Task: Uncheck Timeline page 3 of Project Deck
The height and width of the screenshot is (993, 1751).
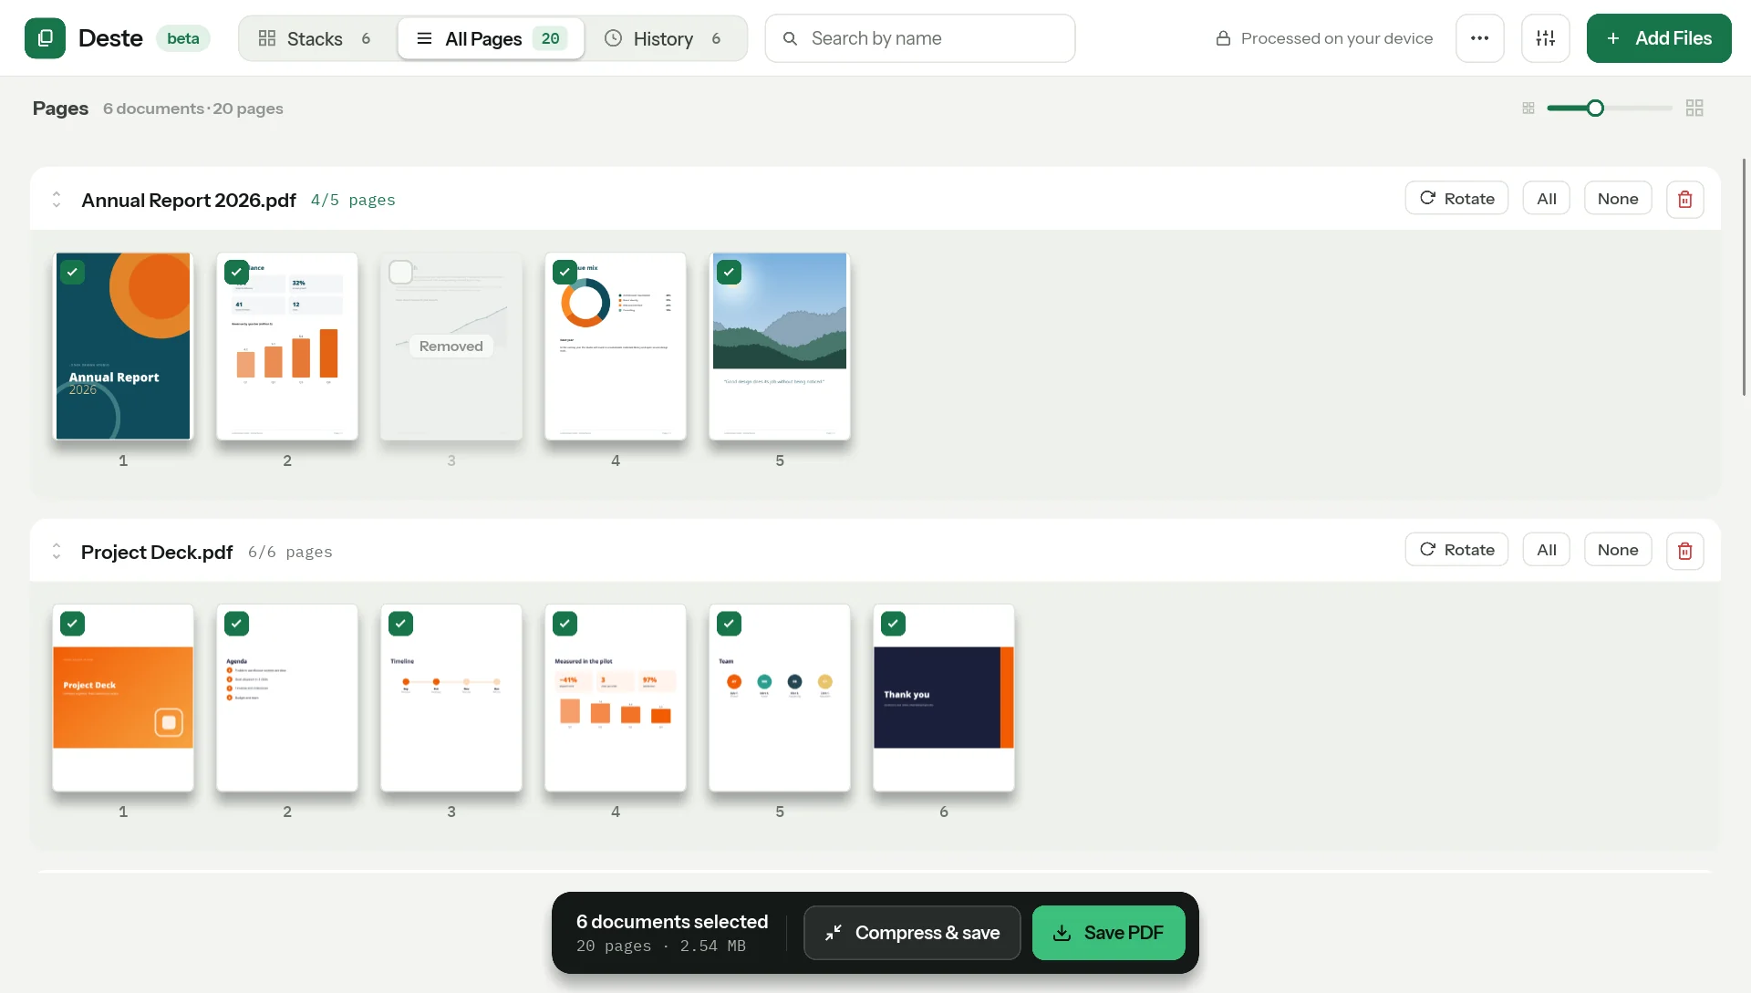Action: (401, 624)
